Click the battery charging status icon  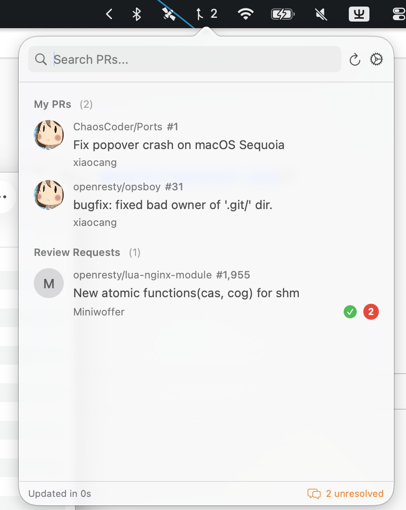pyautogui.click(x=283, y=14)
